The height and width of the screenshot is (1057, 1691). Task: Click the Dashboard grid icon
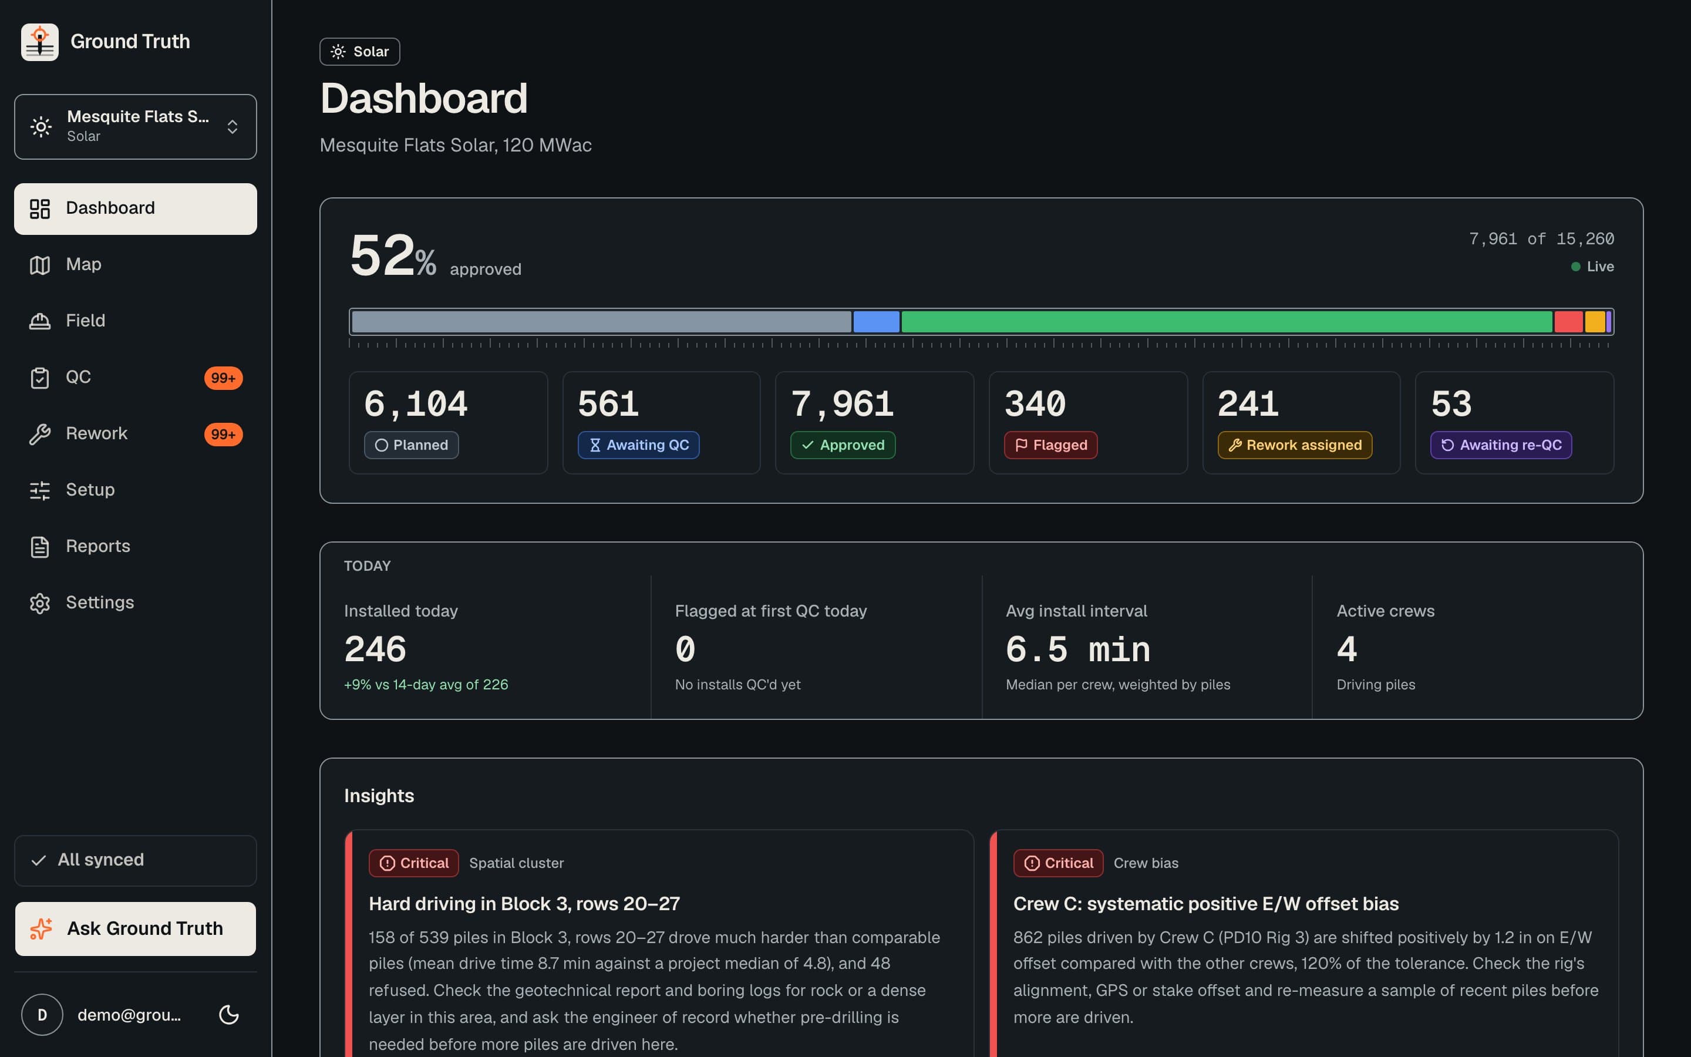coord(40,208)
